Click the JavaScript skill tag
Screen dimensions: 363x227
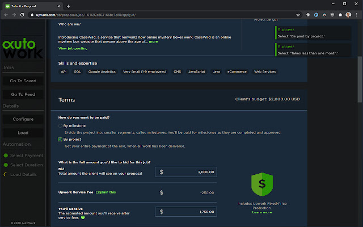197,72
